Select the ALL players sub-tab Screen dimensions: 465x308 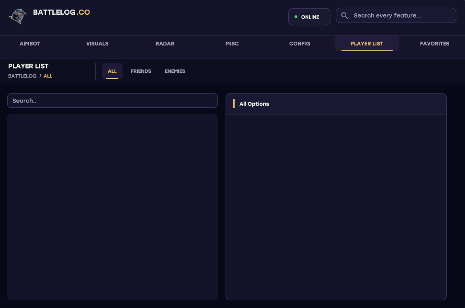tap(112, 71)
